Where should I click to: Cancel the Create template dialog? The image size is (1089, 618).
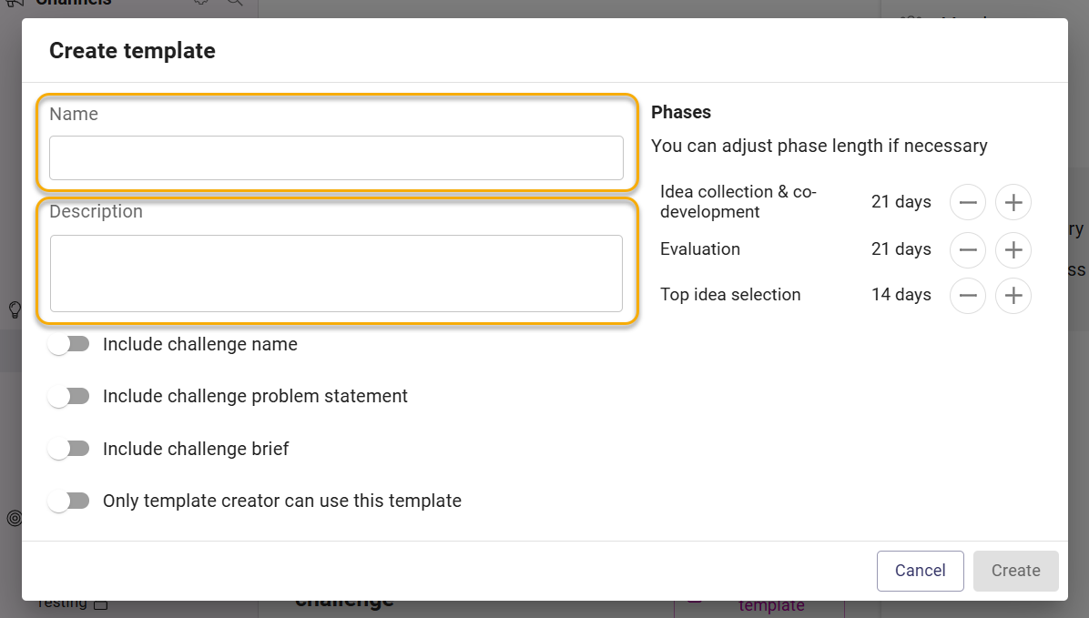coord(921,571)
